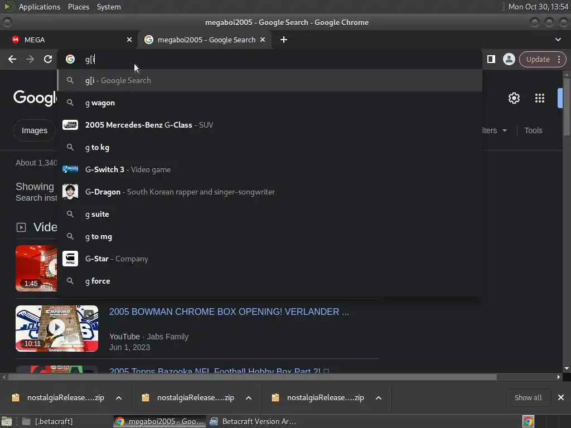Open '2005 BOWMAN CHROME BOX OPENING' video link
The image size is (571, 428).
[x=229, y=312]
